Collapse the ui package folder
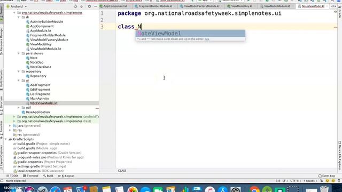The height and width of the screenshot is (192, 342). 19,81
